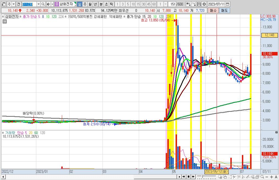
Task: Expand the stock code history dropdown
Action: (x=38, y=4)
